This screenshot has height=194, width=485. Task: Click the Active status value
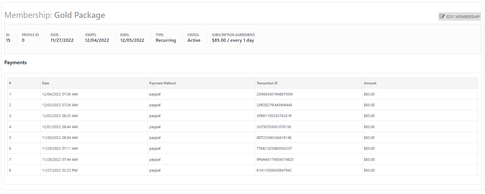[x=194, y=40]
